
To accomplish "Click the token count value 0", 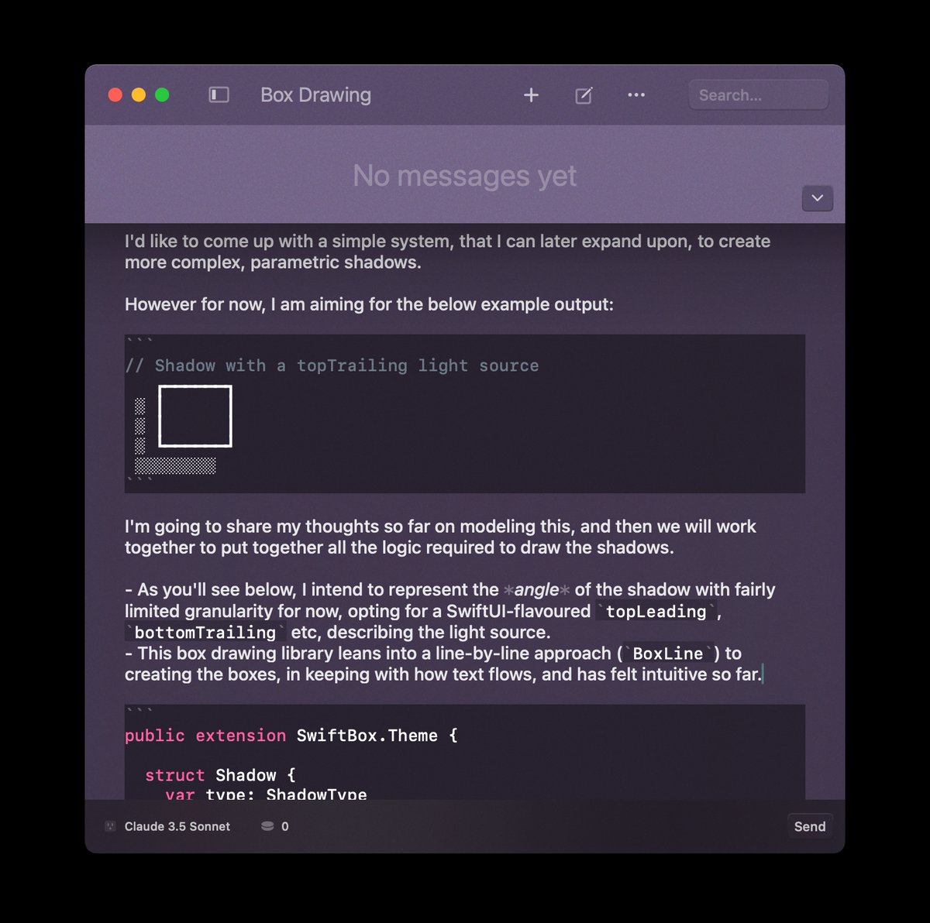I will pos(285,826).
